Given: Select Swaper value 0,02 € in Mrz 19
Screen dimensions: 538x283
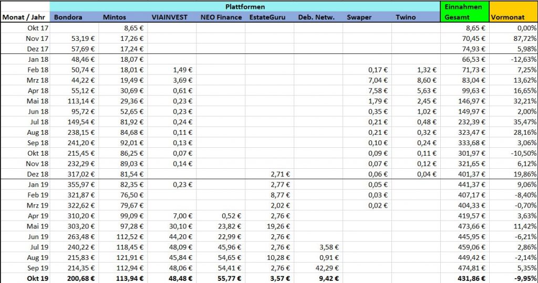Looking at the screenshot, I should [x=367, y=205].
